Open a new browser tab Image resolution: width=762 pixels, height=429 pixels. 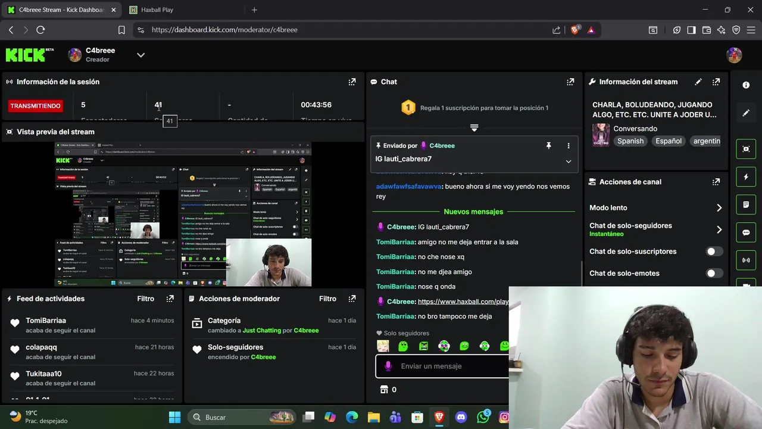[254, 10]
